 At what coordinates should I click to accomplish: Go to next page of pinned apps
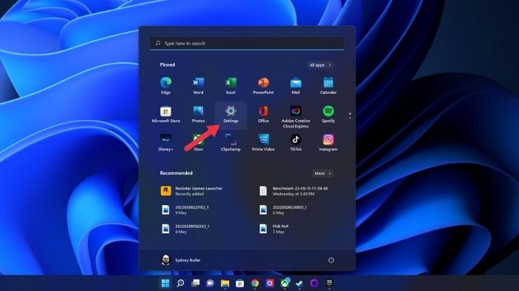[350, 118]
